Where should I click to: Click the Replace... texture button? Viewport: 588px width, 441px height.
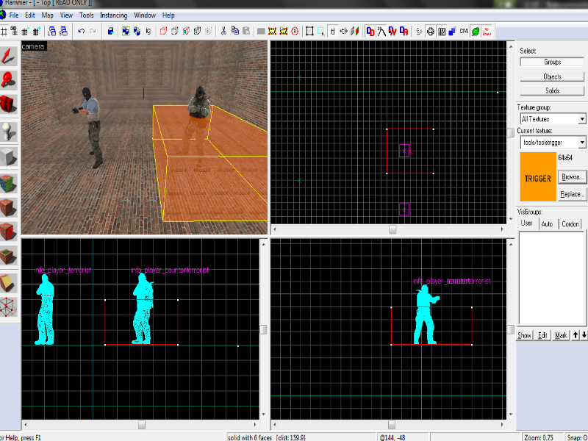tap(572, 194)
